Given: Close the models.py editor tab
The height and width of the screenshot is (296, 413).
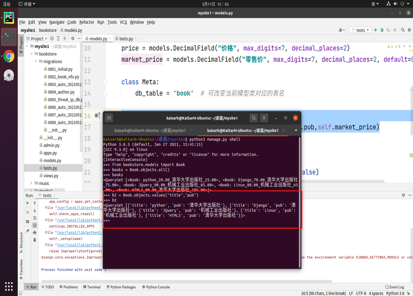Looking at the screenshot, I should click(110, 39).
